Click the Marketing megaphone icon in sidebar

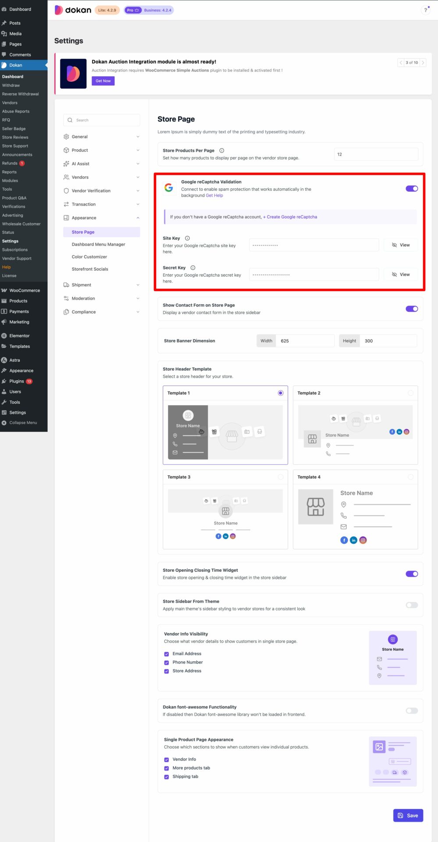(4, 322)
